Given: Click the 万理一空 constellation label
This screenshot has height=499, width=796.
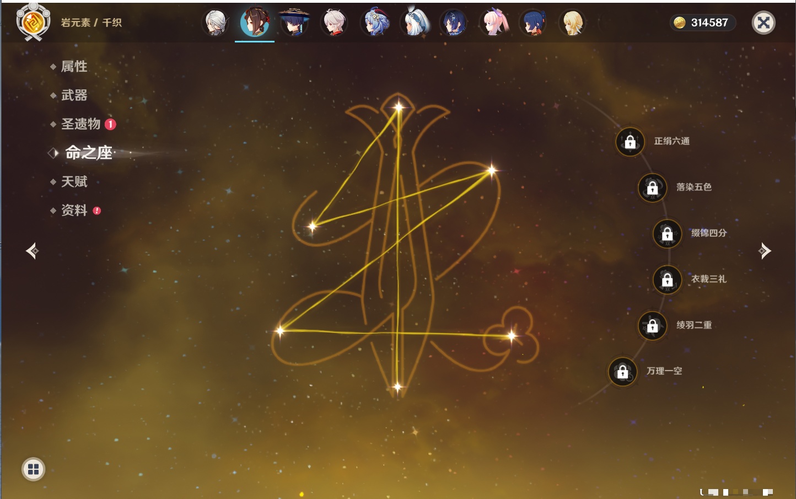Looking at the screenshot, I should 664,371.
